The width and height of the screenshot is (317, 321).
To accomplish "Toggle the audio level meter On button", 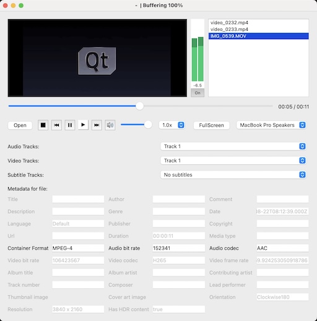I will point(198,93).
